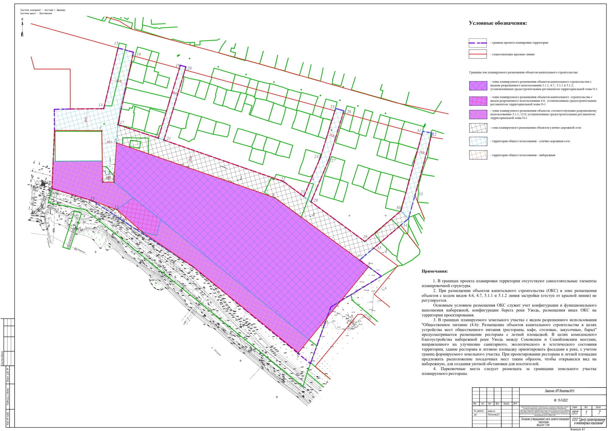Click the north arrow compass symbol
The image size is (610, 431).
pyautogui.click(x=22, y=28)
